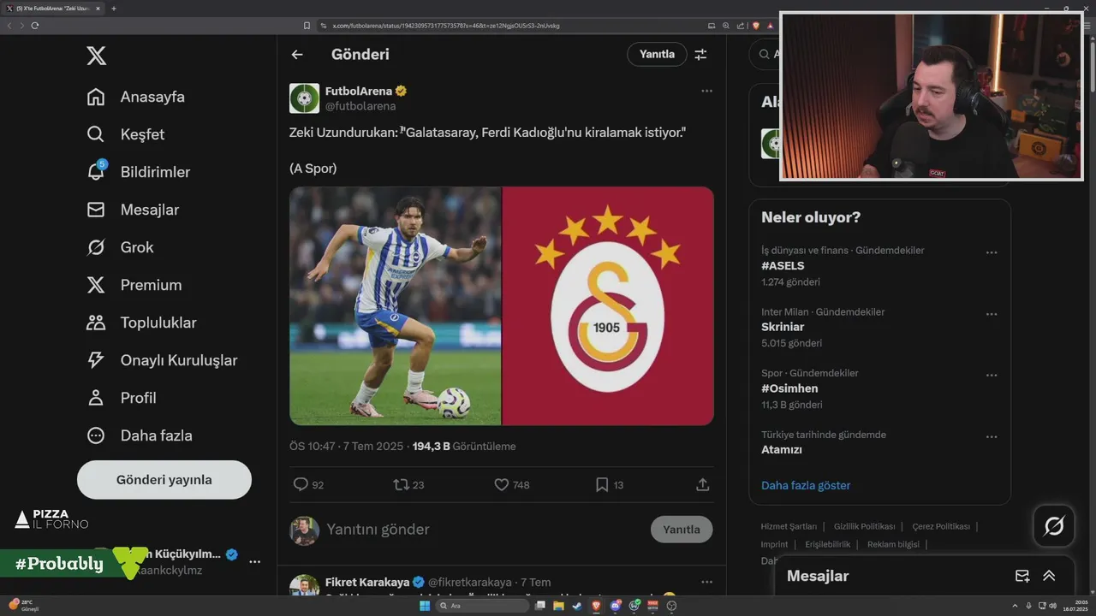Open the Daha fazla menu

[139, 435]
